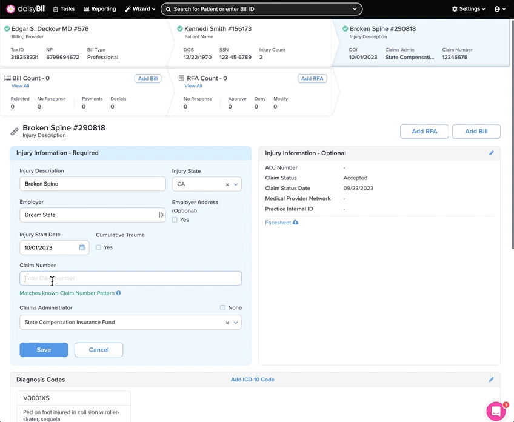Open the Tasks menu item
The height and width of the screenshot is (422, 514).
pos(64,9)
